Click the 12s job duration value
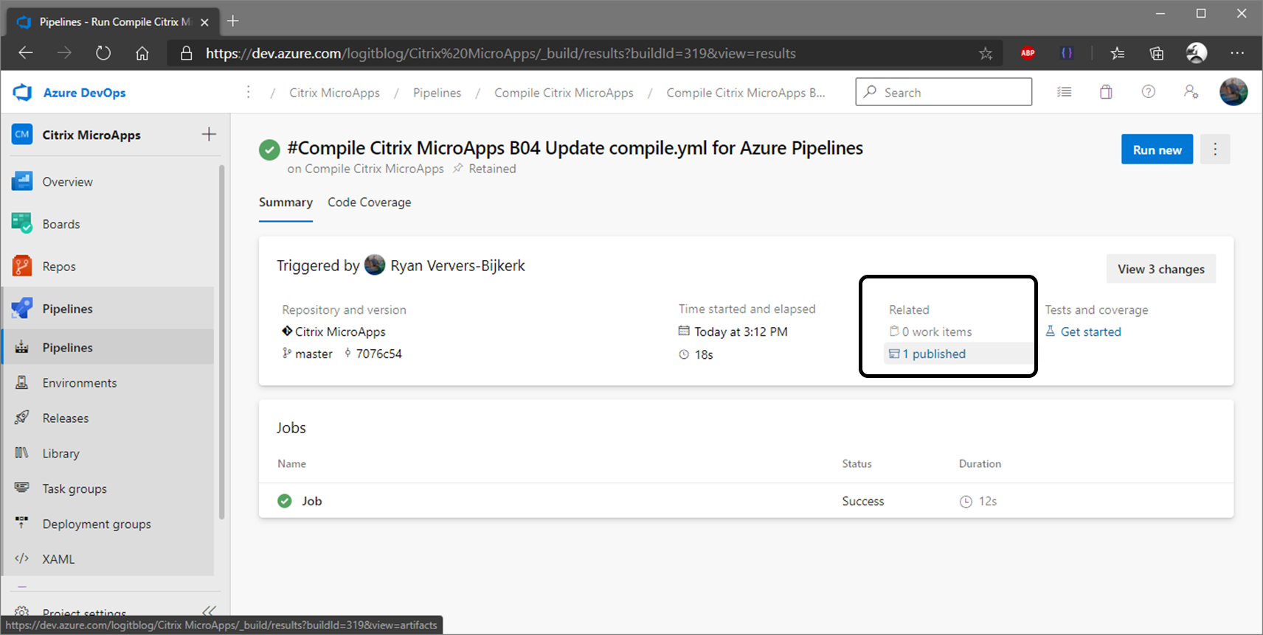 coord(987,501)
